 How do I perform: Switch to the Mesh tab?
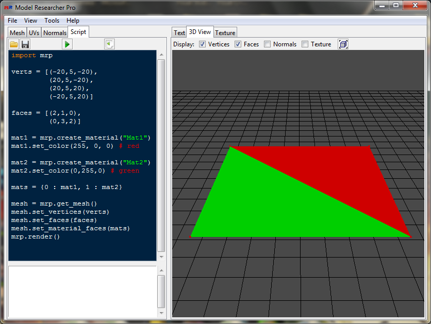pyautogui.click(x=17, y=32)
